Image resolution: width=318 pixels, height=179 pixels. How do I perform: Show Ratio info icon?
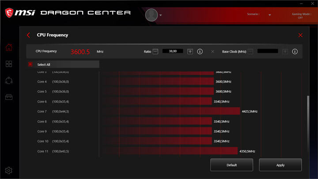coord(200,52)
